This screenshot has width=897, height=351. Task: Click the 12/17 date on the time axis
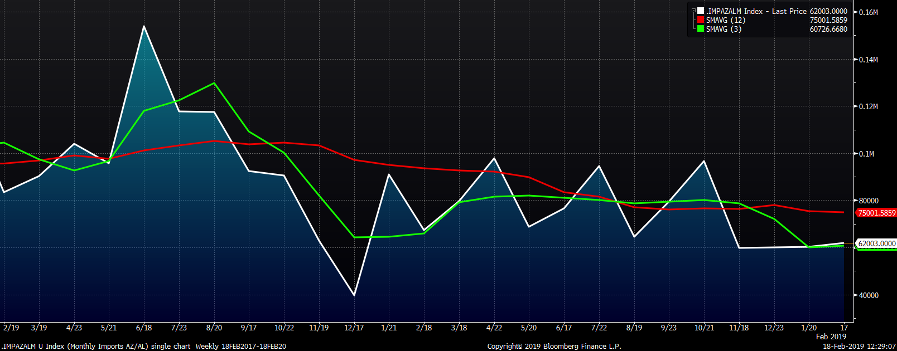(x=354, y=328)
